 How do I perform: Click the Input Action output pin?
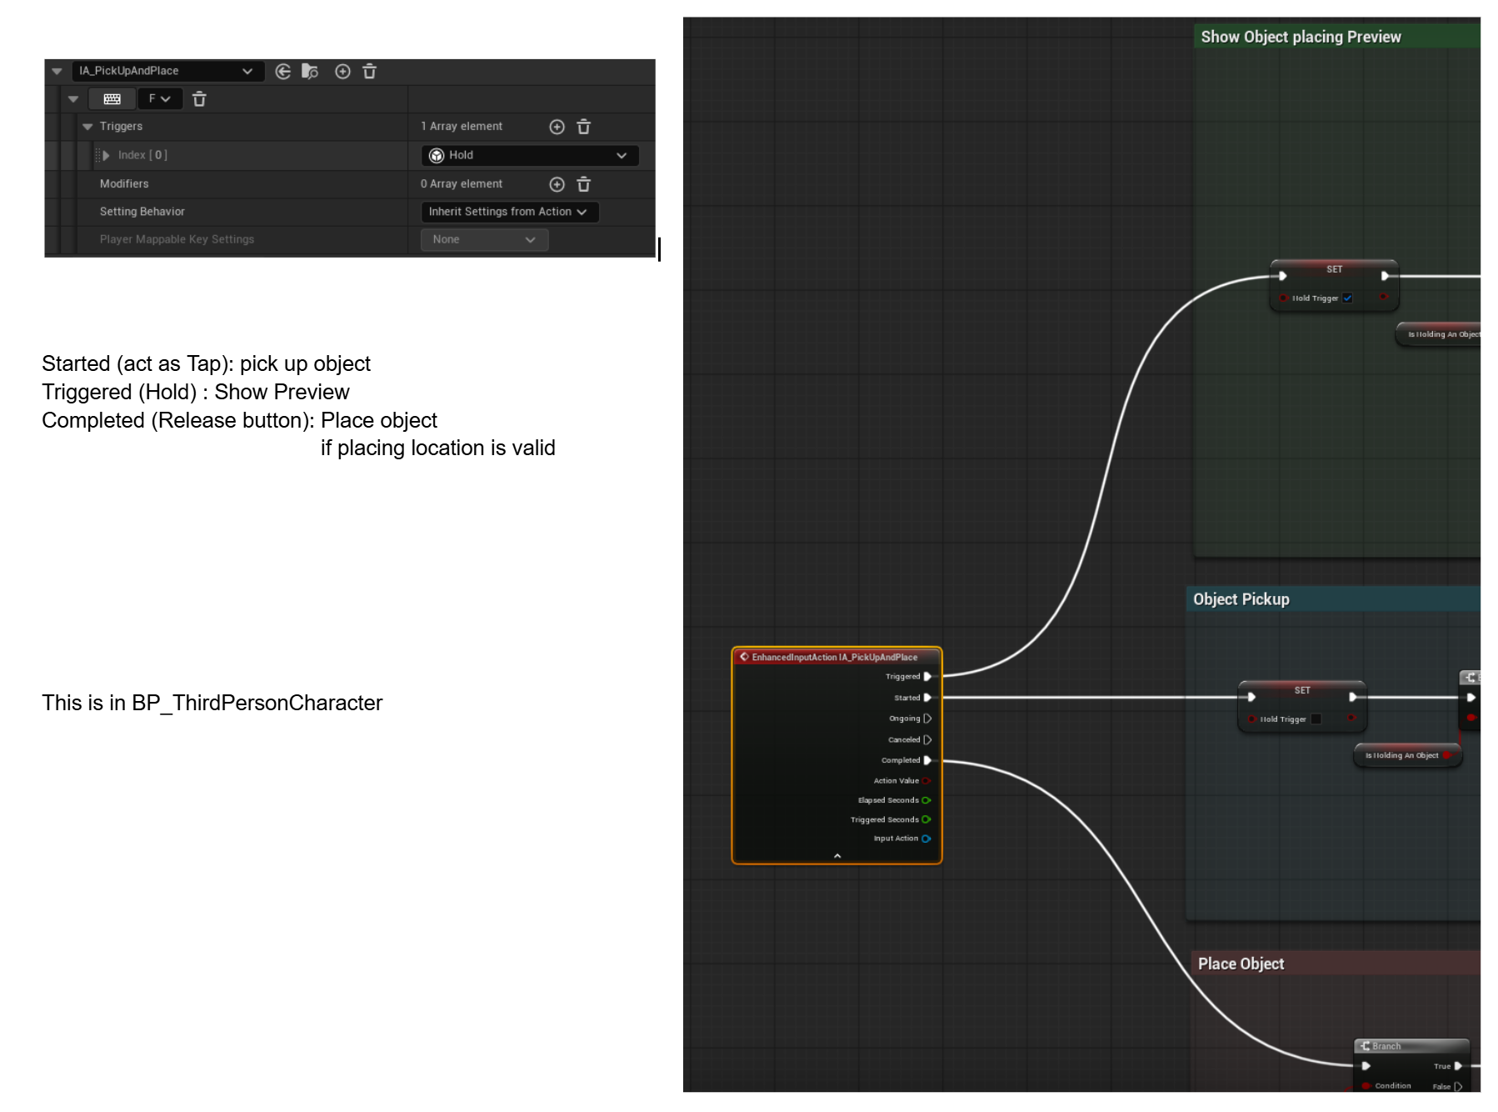[926, 839]
